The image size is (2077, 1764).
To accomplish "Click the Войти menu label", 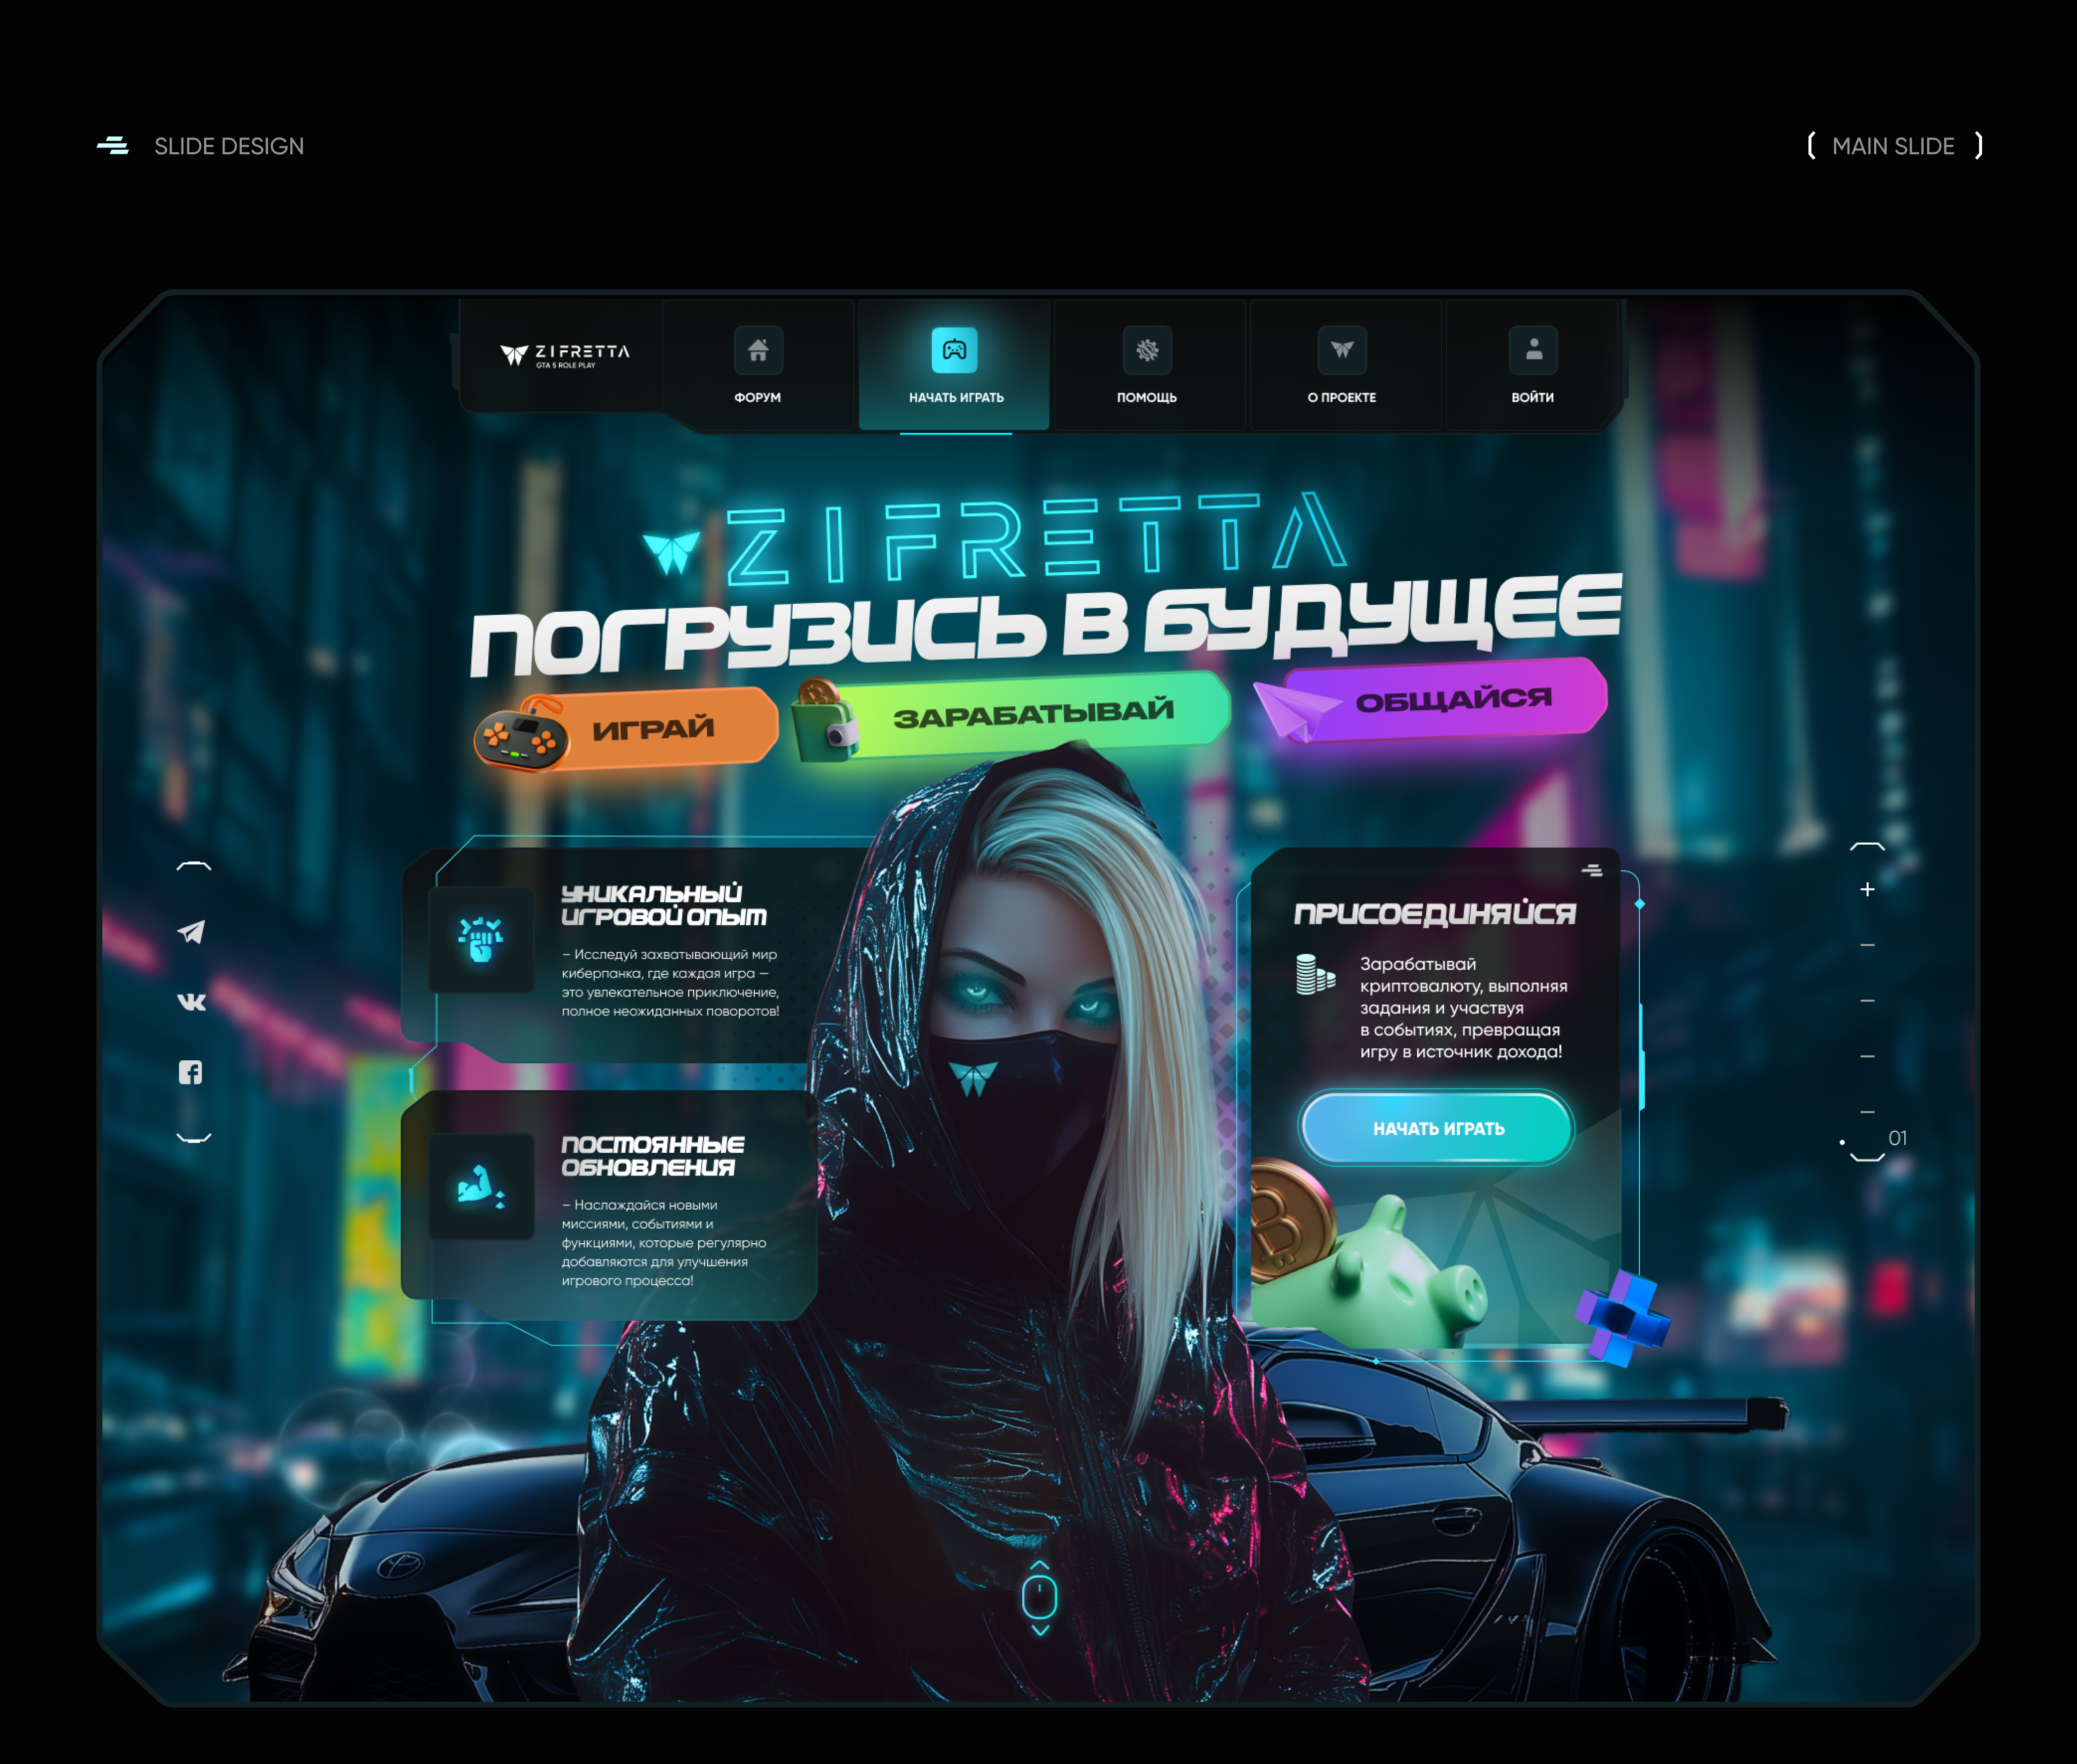I will point(1533,398).
